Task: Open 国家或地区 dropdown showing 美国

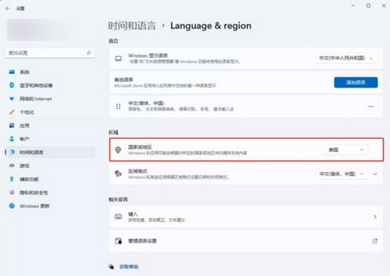Action: pos(346,150)
